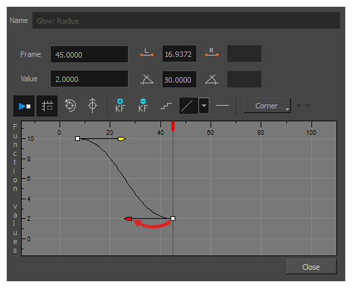The height and width of the screenshot is (288, 352).
Task: Select the keyframe at frame 45
Action: coord(173,218)
